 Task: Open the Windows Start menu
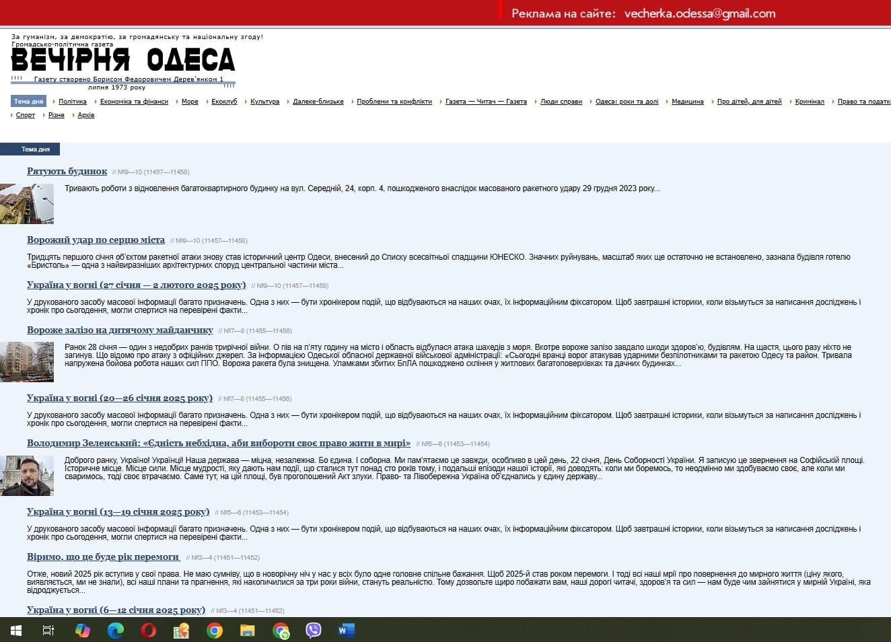16,631
